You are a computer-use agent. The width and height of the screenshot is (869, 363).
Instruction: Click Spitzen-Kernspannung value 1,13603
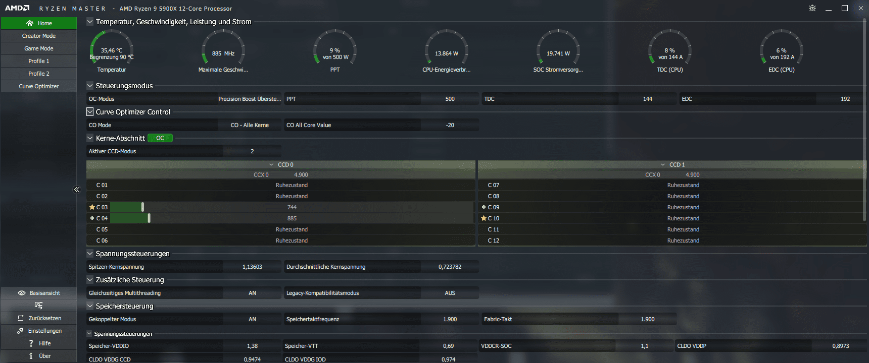coord(252,267)
